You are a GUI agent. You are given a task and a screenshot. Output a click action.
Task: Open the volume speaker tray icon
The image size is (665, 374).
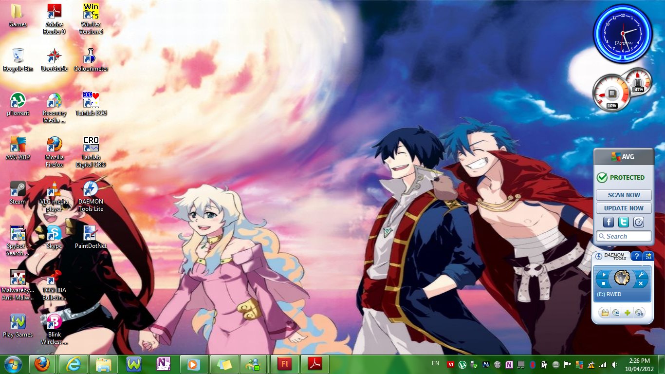pos(614,364)
